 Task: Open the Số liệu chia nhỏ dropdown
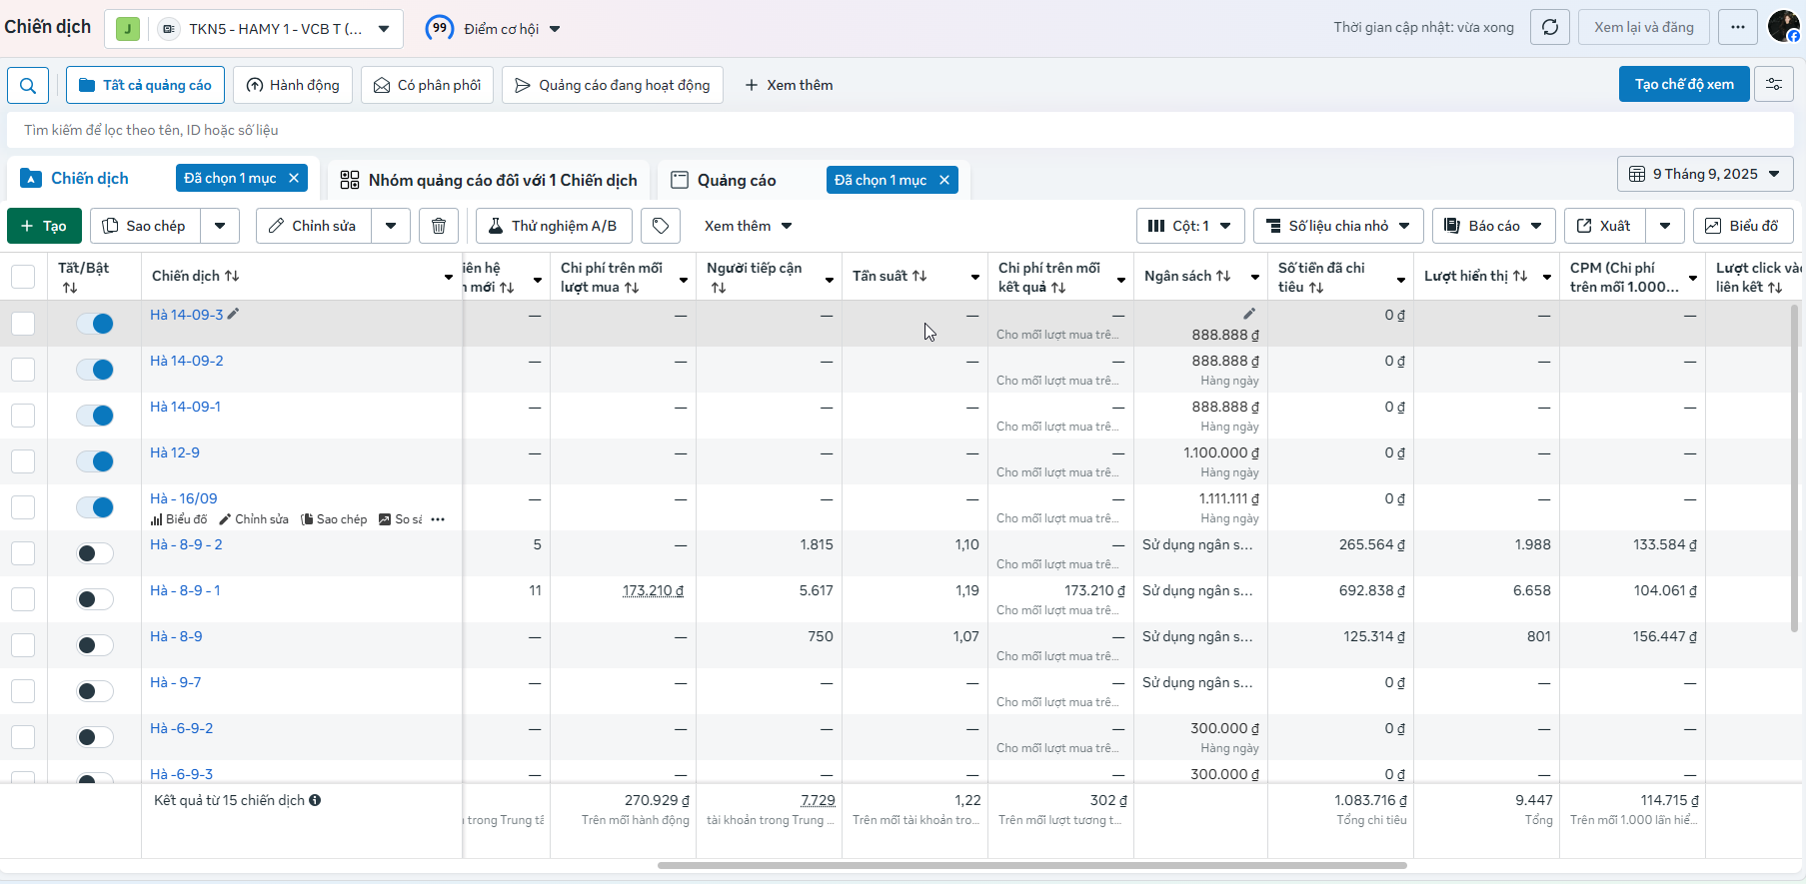pos(1338,226)
